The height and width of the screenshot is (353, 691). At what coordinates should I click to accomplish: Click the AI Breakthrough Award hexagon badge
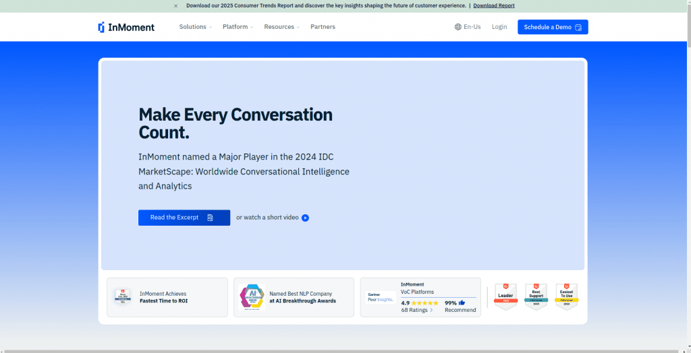(252, 297)
